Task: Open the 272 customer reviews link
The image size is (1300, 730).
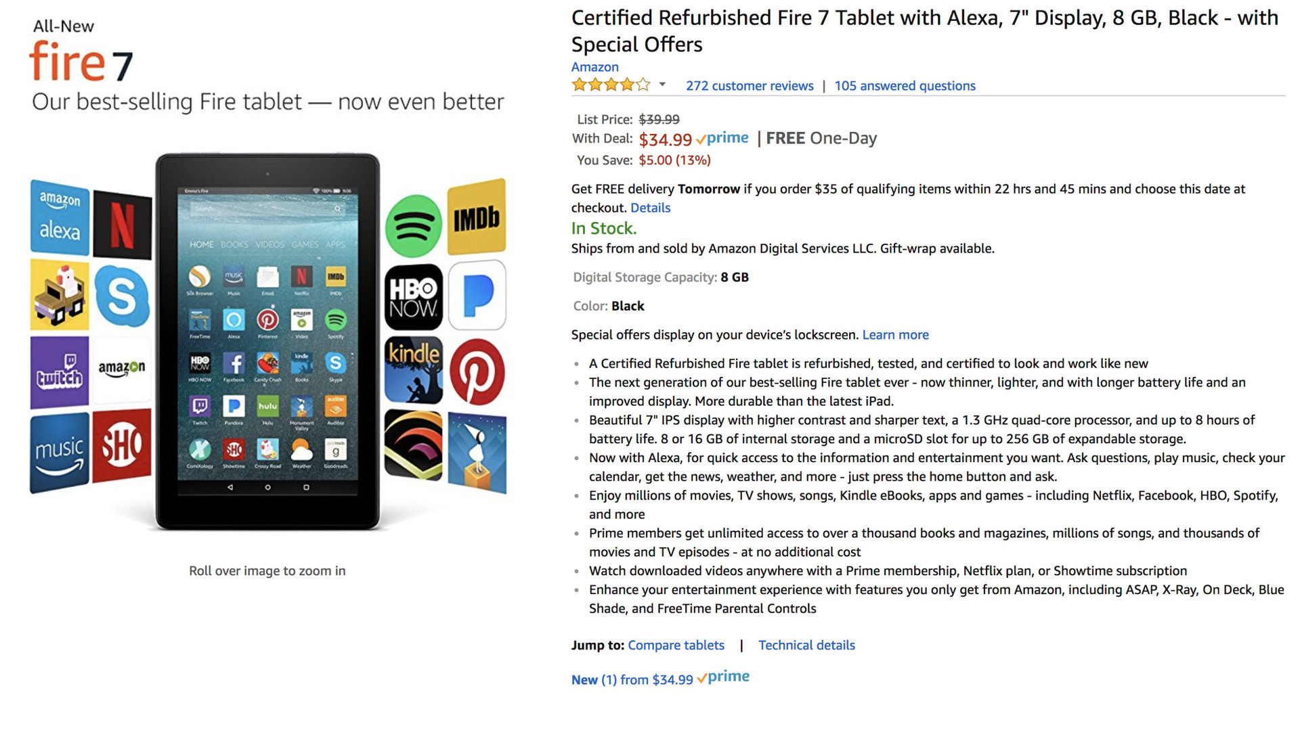Action: (x=749, y=86)
